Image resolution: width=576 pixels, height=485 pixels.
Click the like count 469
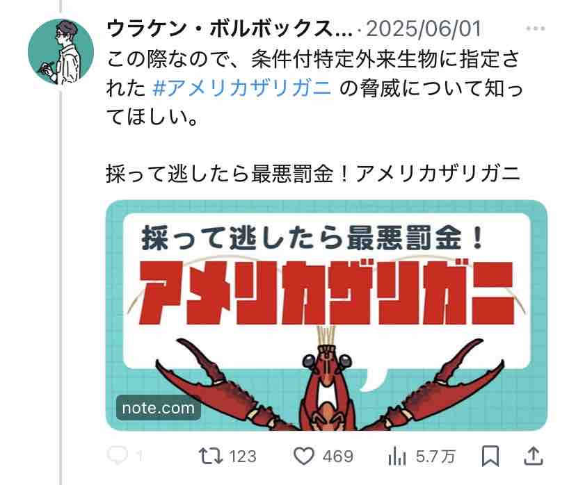tap(338, 457)
